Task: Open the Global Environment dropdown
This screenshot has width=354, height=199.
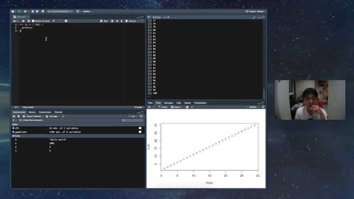Action: (x=32, y=121)
